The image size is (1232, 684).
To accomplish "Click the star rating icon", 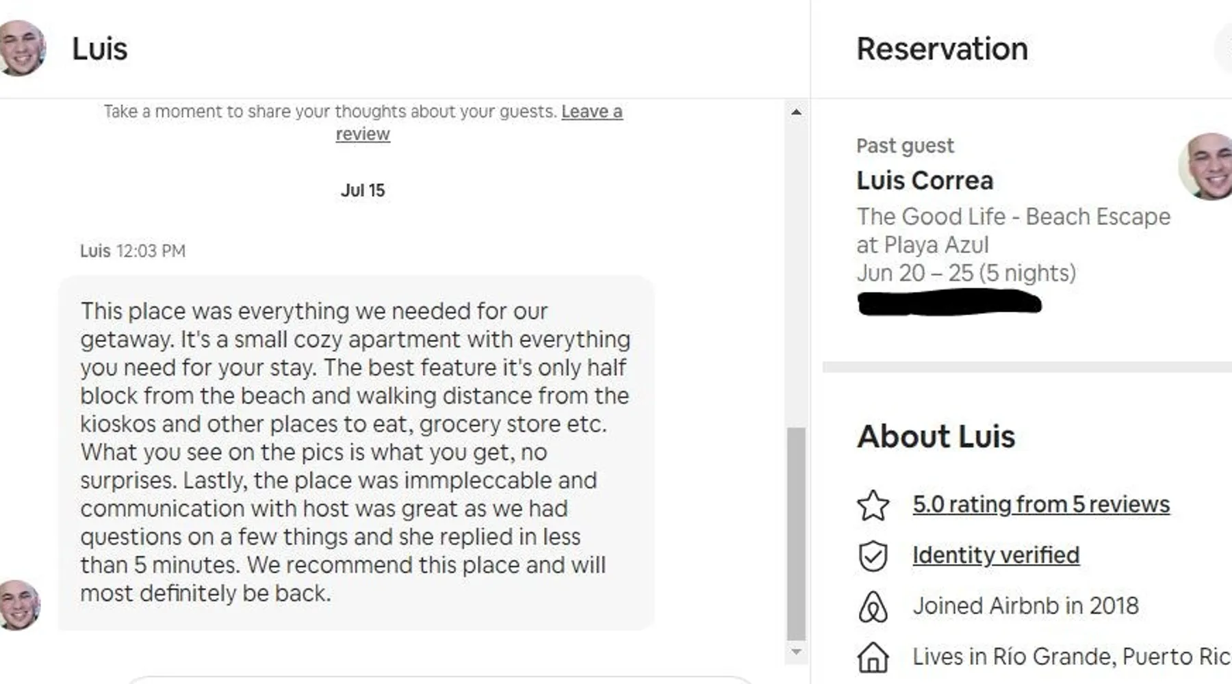I will pyautogui.click(x=873, y=505).
